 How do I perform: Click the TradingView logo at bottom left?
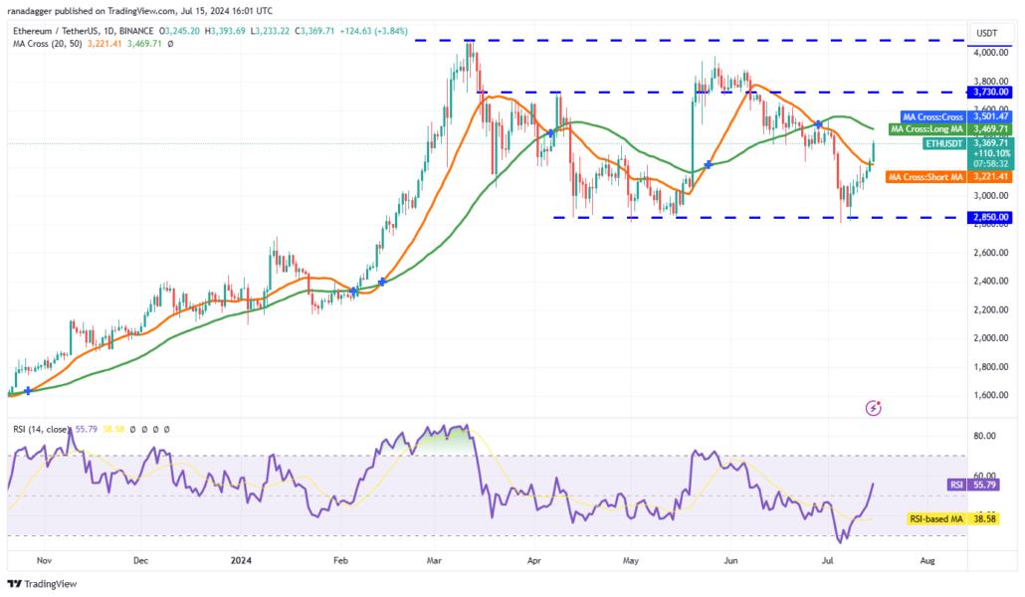(43, 584)
